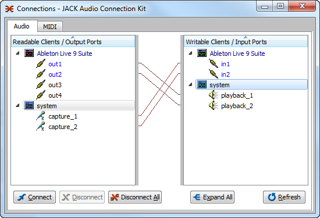Viewport: 320px width, 218px height.
Task: Click the capture_1 microphone icon
Action: 41,116
